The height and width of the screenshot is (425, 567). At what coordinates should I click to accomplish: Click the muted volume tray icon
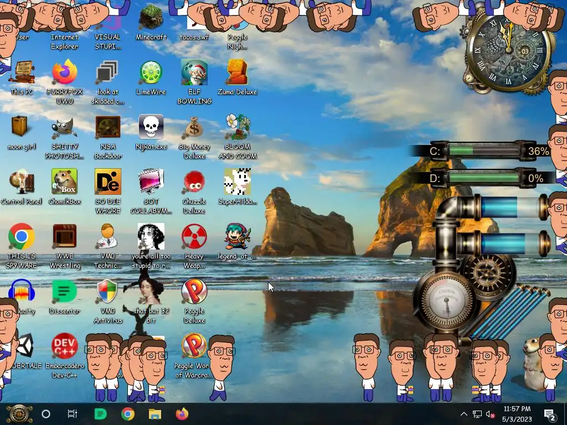[x=490, y=414]
